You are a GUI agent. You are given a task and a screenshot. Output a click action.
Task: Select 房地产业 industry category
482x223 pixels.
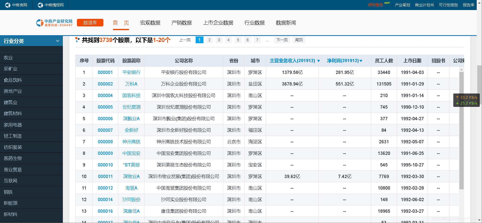pos(31,91)
